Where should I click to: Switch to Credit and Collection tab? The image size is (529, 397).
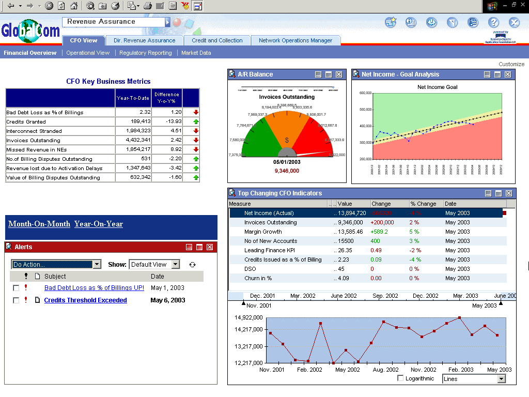(217, 40)
